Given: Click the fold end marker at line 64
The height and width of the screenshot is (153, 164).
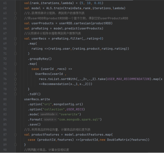Looking at the screenshot, I should [x=15, y=18].
